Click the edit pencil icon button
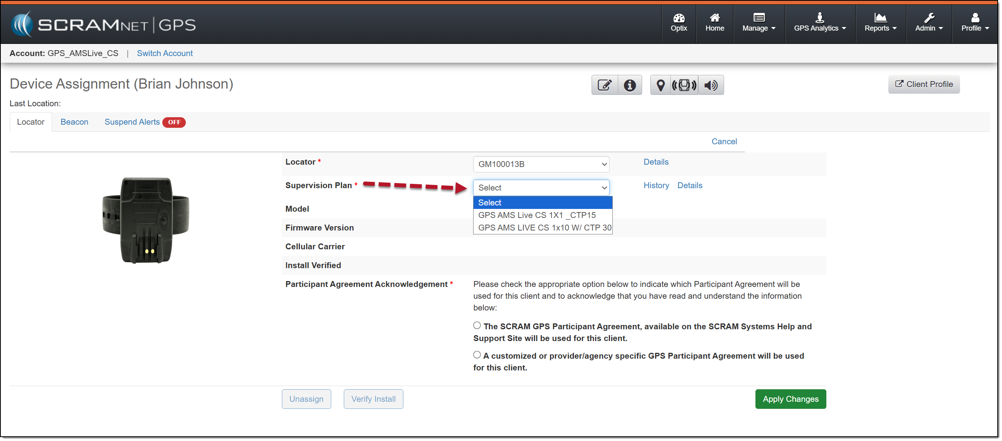1002x441 pixels. pyautogui.click(x=604, y=85)
